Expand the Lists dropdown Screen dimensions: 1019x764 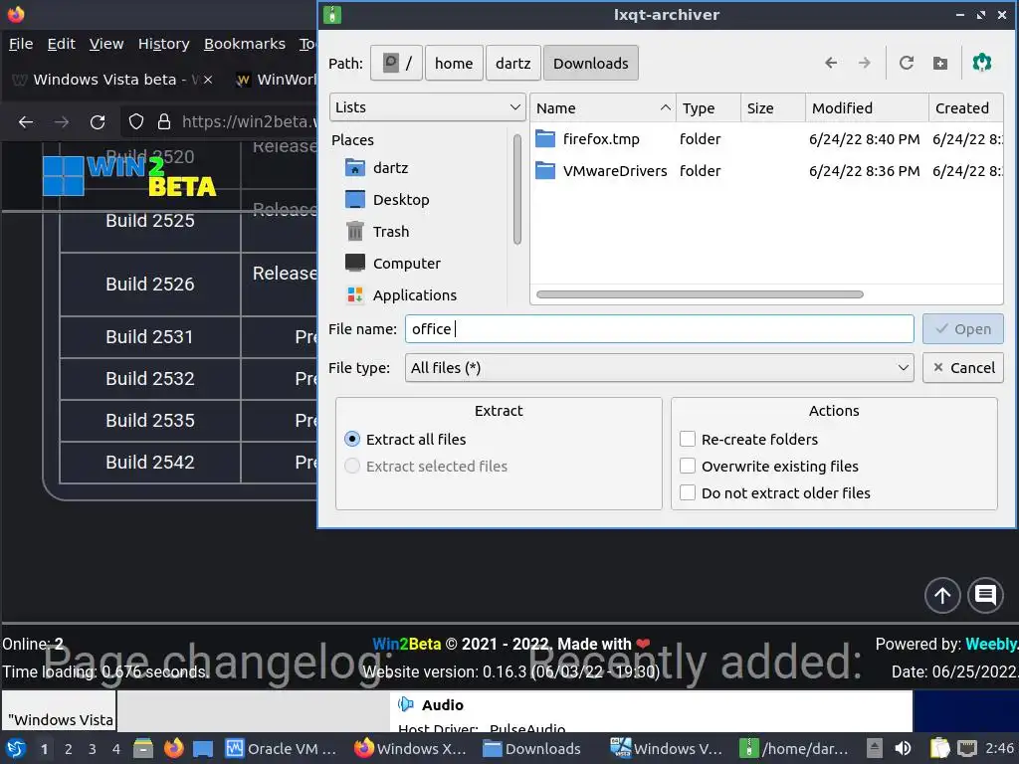click(428, 107)
